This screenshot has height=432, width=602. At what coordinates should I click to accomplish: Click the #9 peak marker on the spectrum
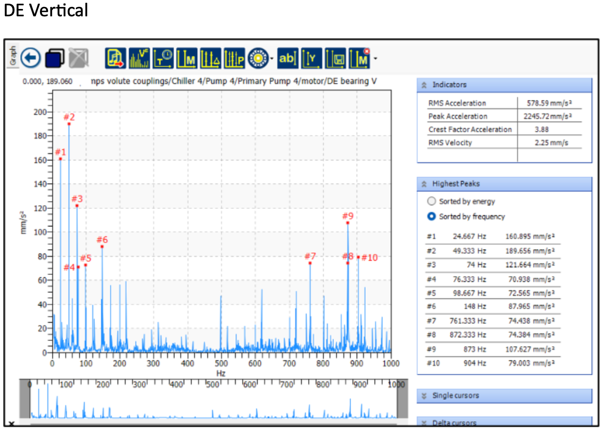[x=347, y=223]
